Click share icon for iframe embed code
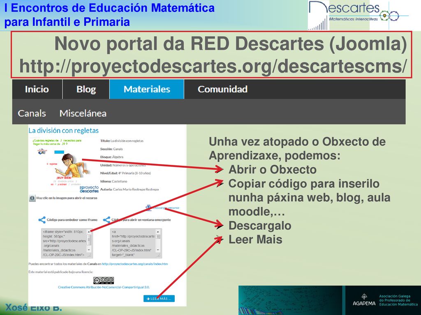421x315 pixels. 42,220
